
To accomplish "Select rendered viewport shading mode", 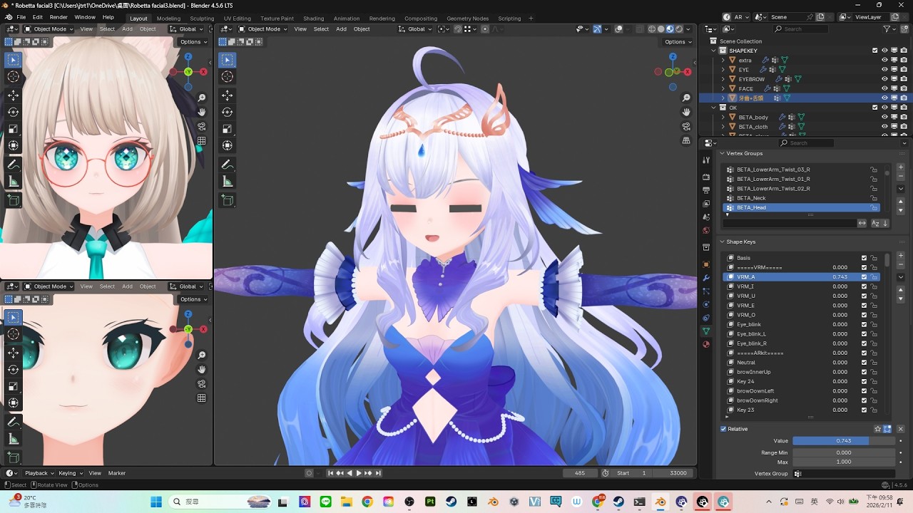I will click(678, 29).
